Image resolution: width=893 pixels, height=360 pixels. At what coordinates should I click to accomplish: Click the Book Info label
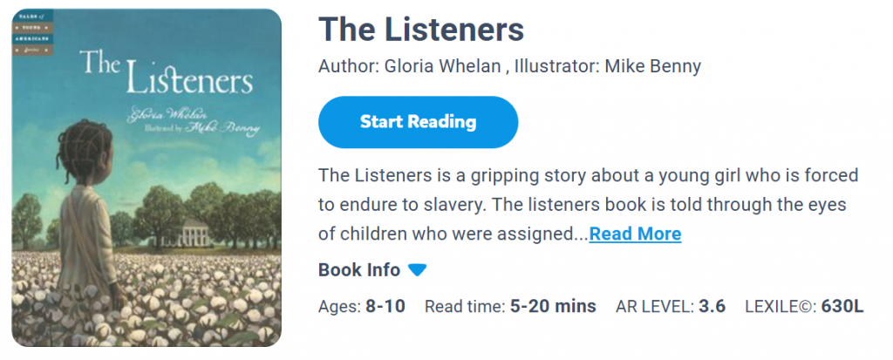tap(359, 270)
